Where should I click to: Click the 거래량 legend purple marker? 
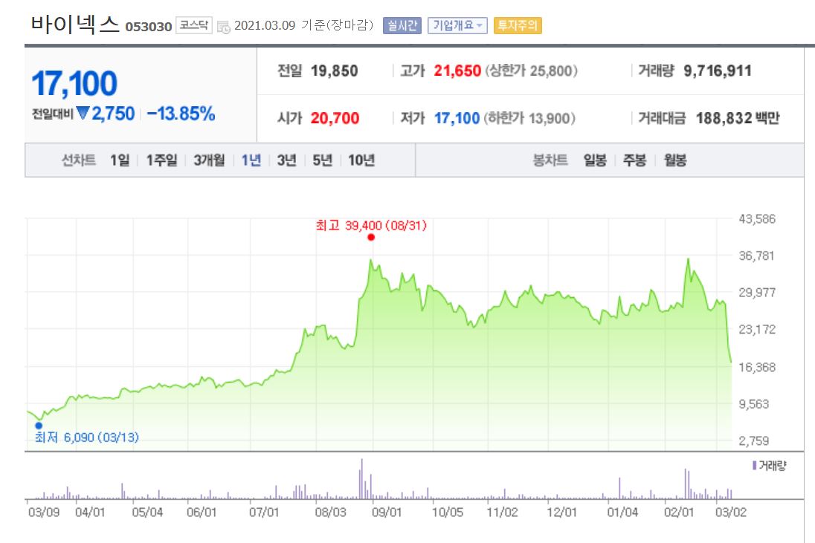[754, 466]
